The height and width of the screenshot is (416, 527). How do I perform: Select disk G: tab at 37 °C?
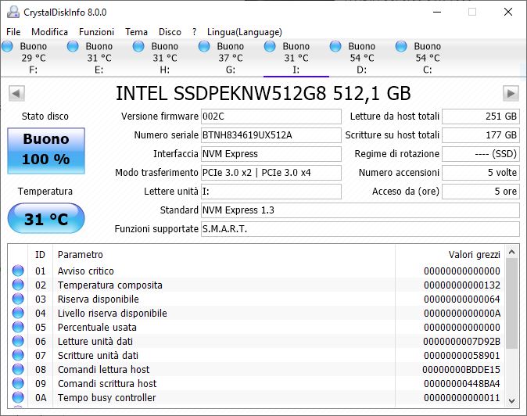tap(230, 58)
